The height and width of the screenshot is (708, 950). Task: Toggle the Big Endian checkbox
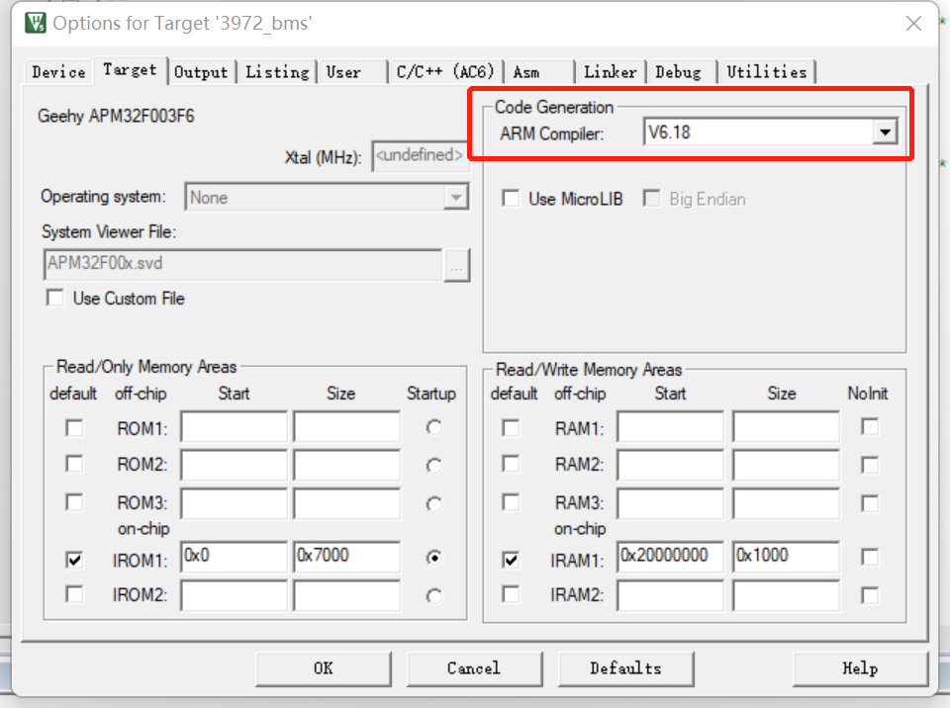(x=652, y=199)
